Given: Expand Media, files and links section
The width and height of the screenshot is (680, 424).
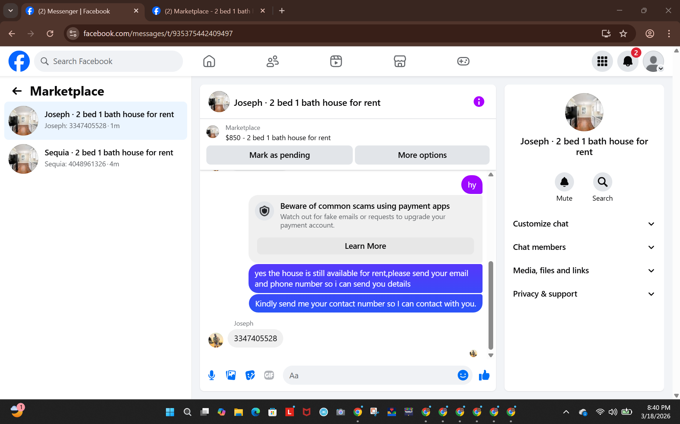Looking at the screenshot, I should [x=584, y=270].
